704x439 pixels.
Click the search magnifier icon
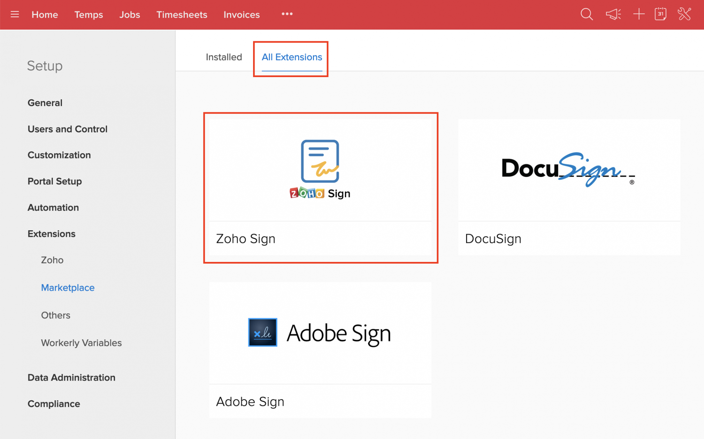pyautogui.click(x=586, y=14)
